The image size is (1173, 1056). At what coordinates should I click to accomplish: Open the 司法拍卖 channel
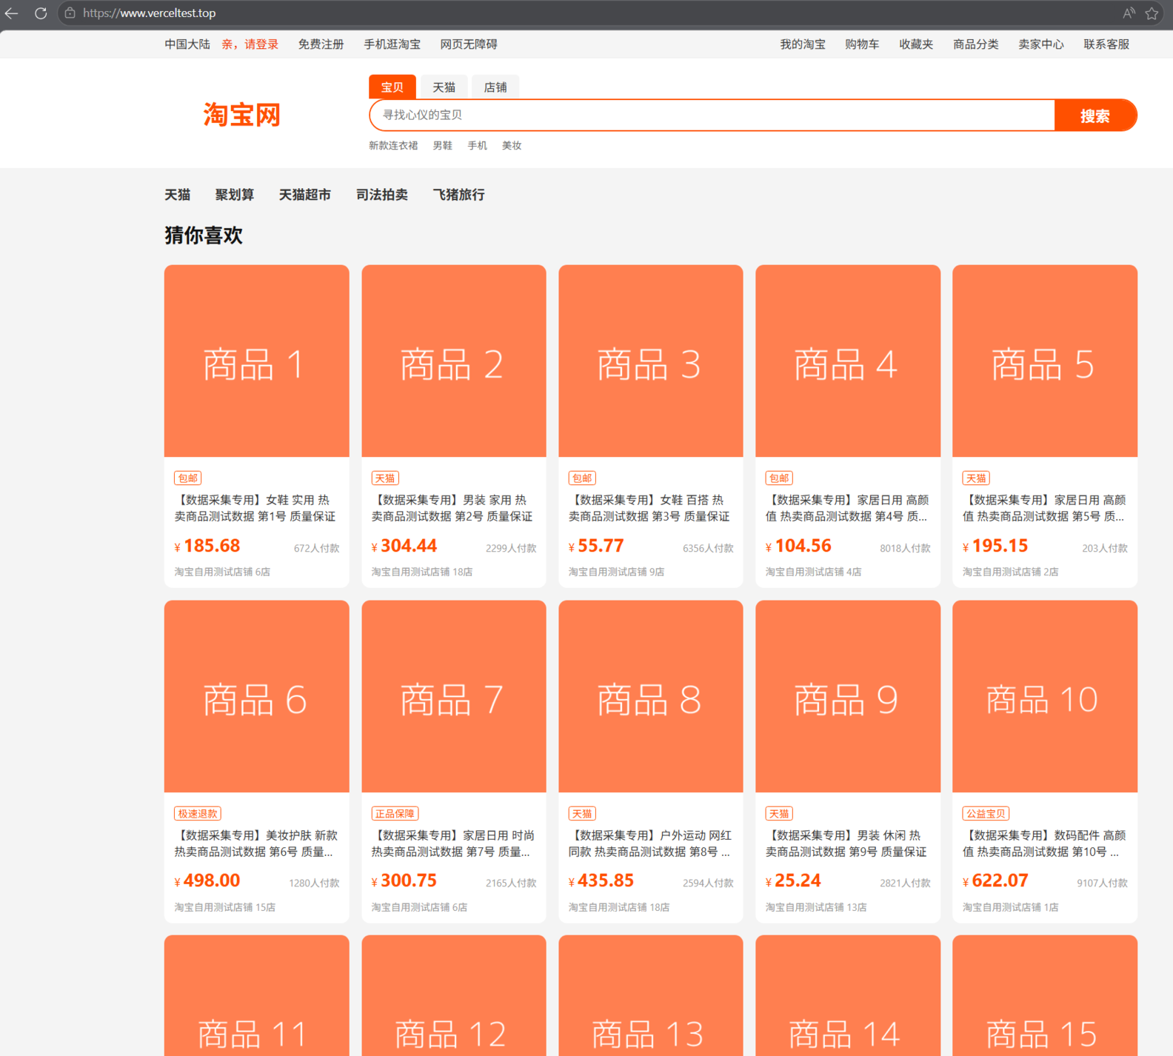382,195
